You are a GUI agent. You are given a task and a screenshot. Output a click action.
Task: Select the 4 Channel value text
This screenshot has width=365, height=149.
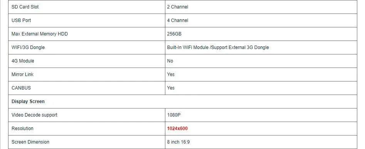pos(178,20)
